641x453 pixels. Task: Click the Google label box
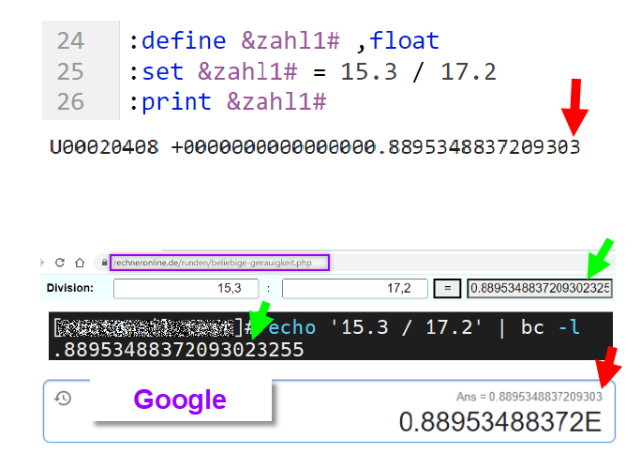pos(181,400)
